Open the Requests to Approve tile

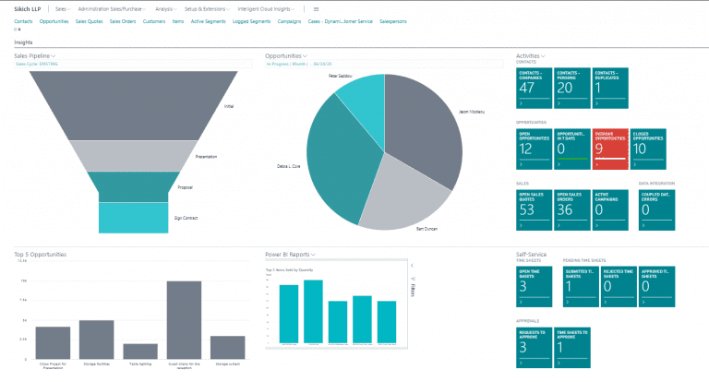click(531, 340)
